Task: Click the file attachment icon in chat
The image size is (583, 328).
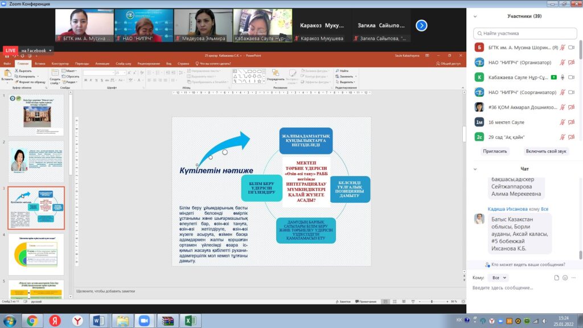Action: click(557, 278)
